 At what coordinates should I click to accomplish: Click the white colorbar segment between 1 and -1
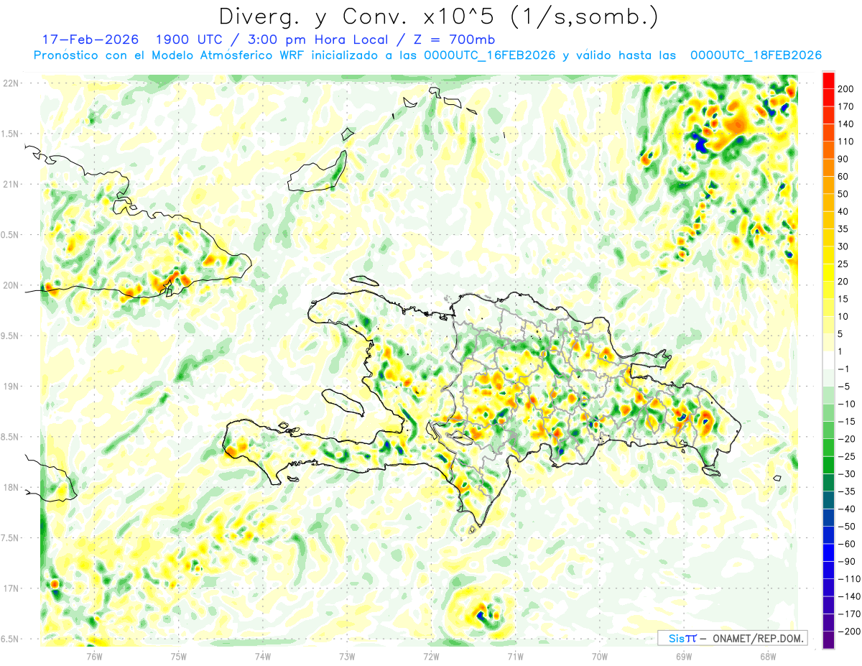tap(828, 360)
